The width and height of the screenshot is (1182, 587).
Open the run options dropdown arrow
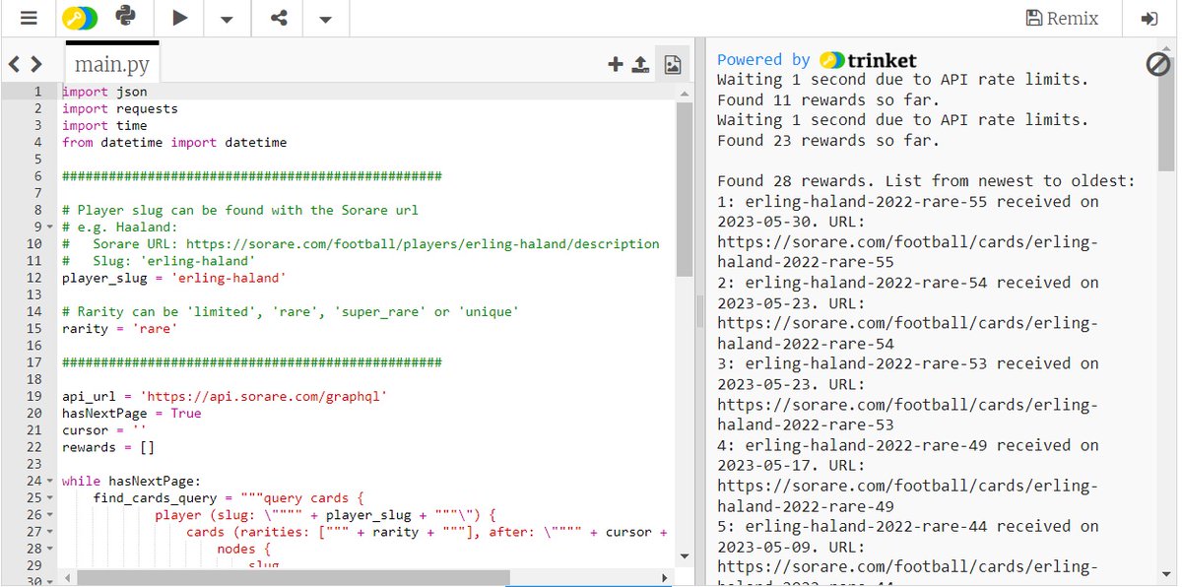[227, 19]
